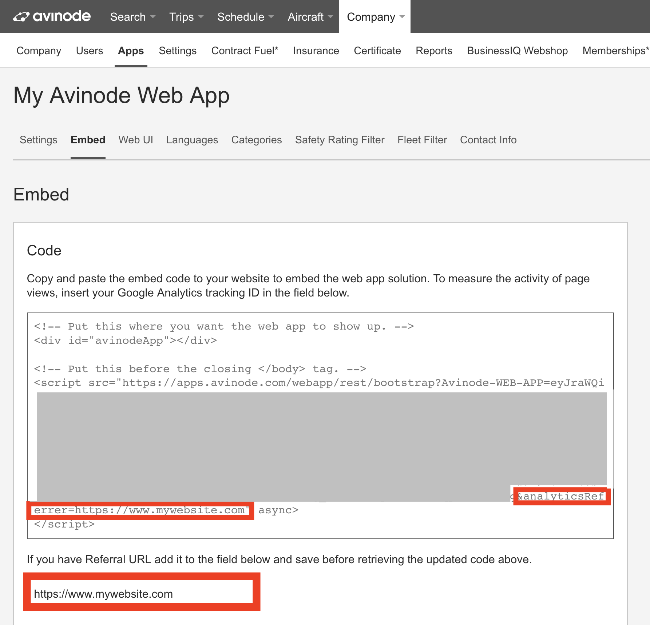Go to the Insurance tab
The width and height of the screenshot is (650, 625).
point(316,51)
